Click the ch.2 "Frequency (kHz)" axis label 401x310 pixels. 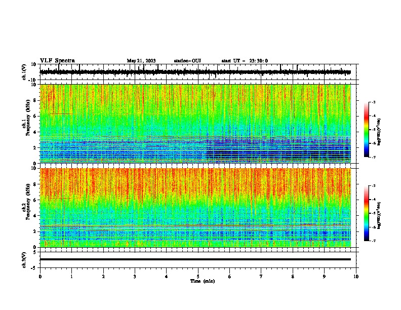[x=28, y=202]
